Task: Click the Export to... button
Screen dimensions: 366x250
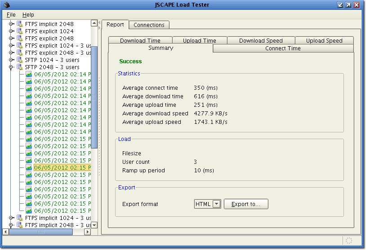Action: point(246,204)
